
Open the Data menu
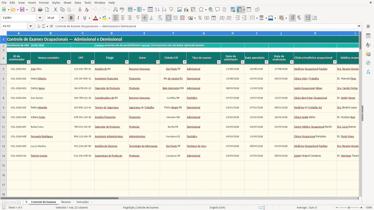78,2
